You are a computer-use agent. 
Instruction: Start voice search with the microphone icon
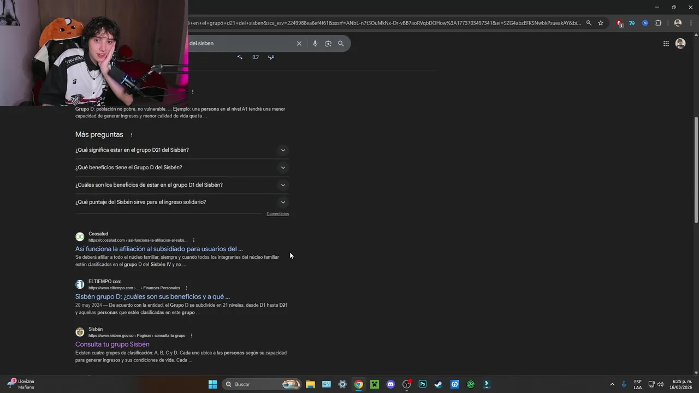pyautogui.click(x=315, y=44)
